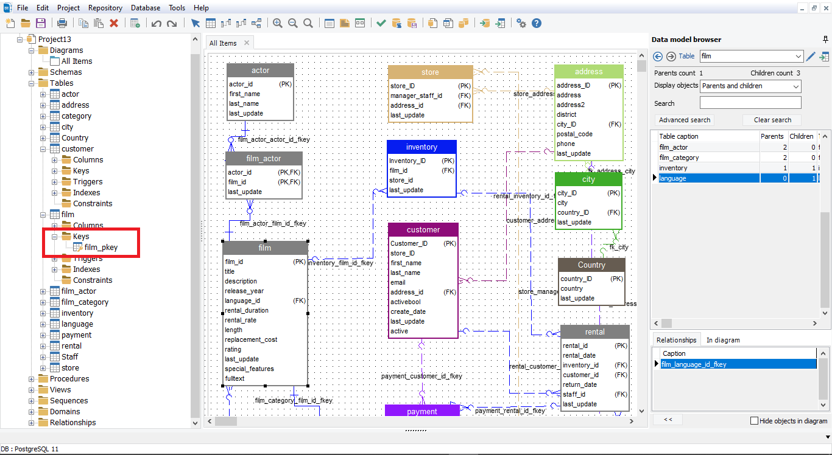Click inside the Search input field
Viewport: 832px width, 455px height.
[750, 102]
